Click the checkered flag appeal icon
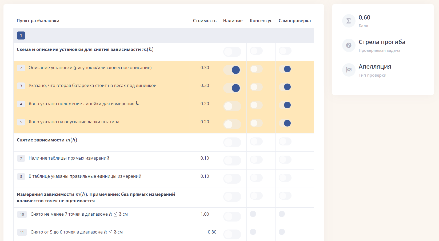This screenshot has width=439, height=241. [349, 70]
